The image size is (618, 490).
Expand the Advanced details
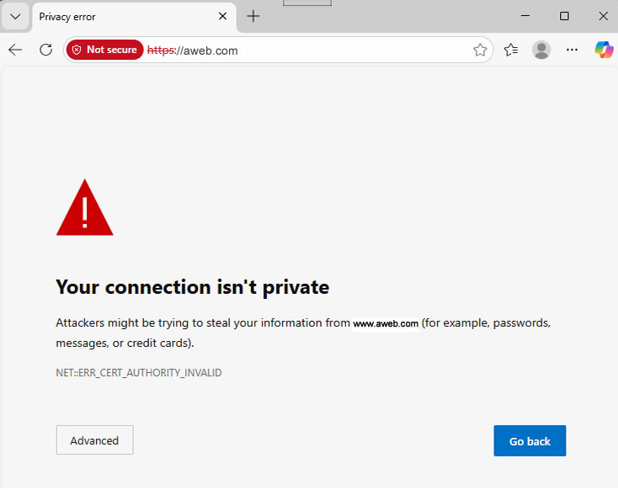(94, 440)
